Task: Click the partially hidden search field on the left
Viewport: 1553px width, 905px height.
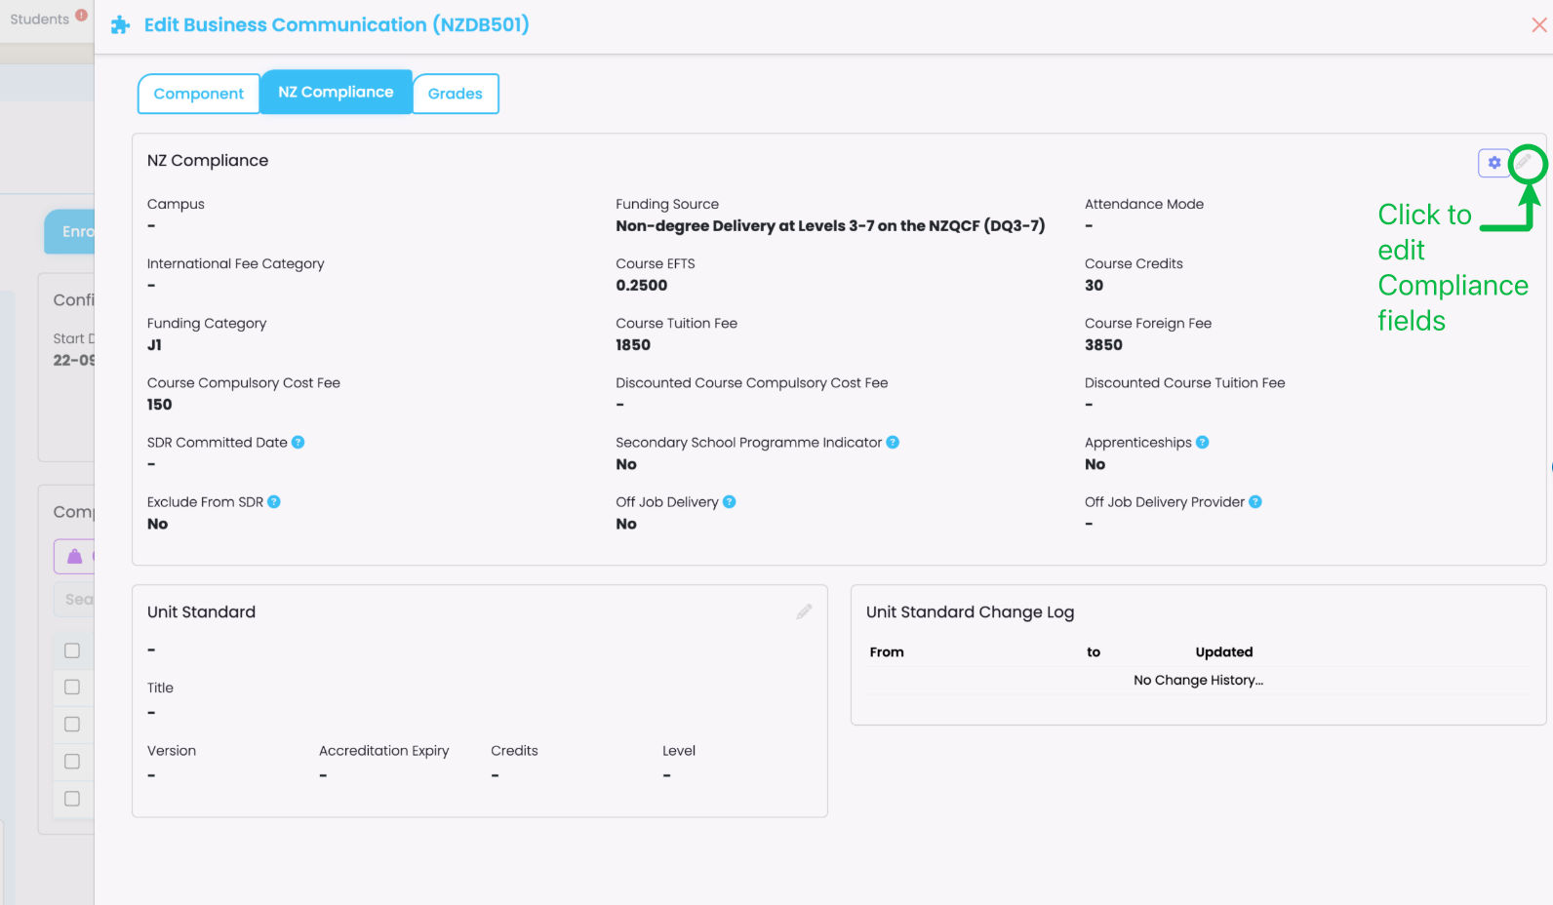Action: pyautogui.click(x=76, y=600)
